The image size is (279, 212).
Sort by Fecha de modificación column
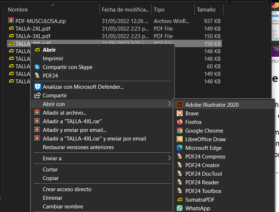click(125, 10)
